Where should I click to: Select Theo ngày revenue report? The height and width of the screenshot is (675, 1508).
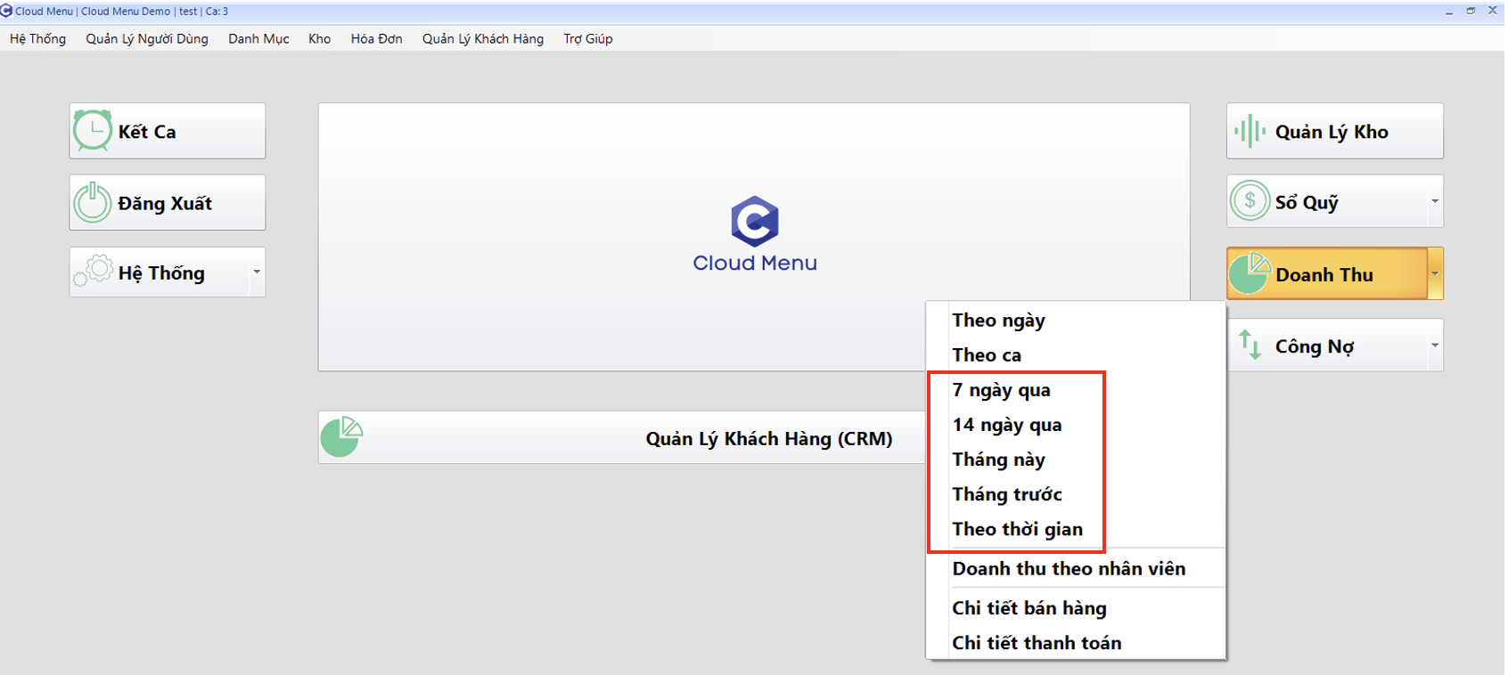[x=1076, y=320]
